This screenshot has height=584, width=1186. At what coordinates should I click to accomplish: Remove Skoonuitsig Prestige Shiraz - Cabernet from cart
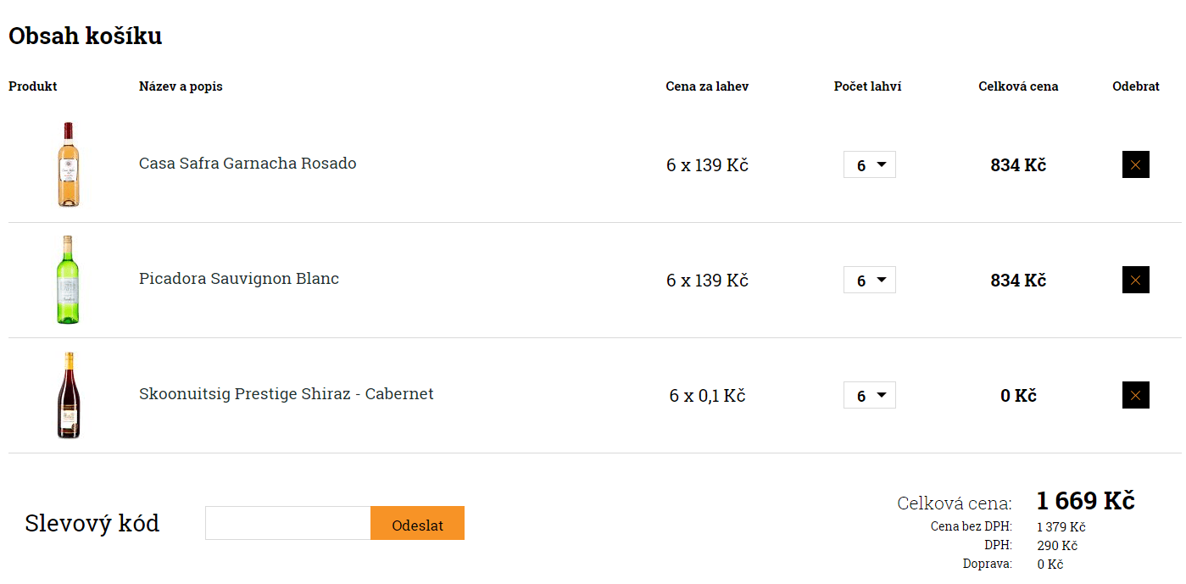1135,395
